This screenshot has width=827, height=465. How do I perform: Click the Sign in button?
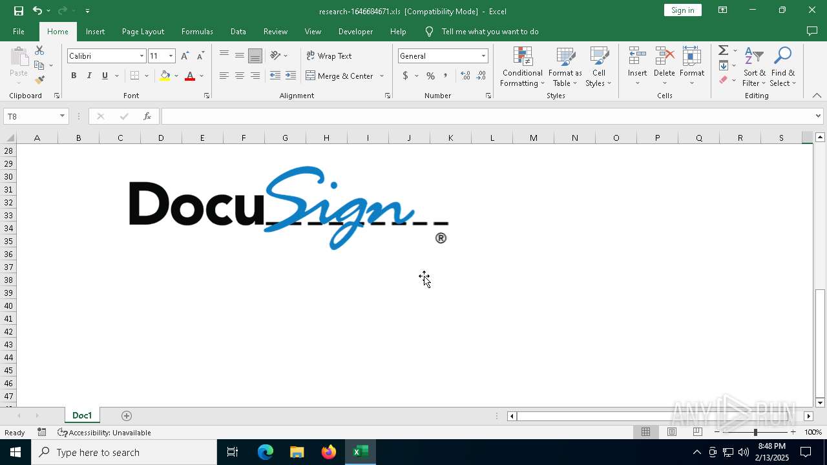pyautogui.click(x=682, y=10)
